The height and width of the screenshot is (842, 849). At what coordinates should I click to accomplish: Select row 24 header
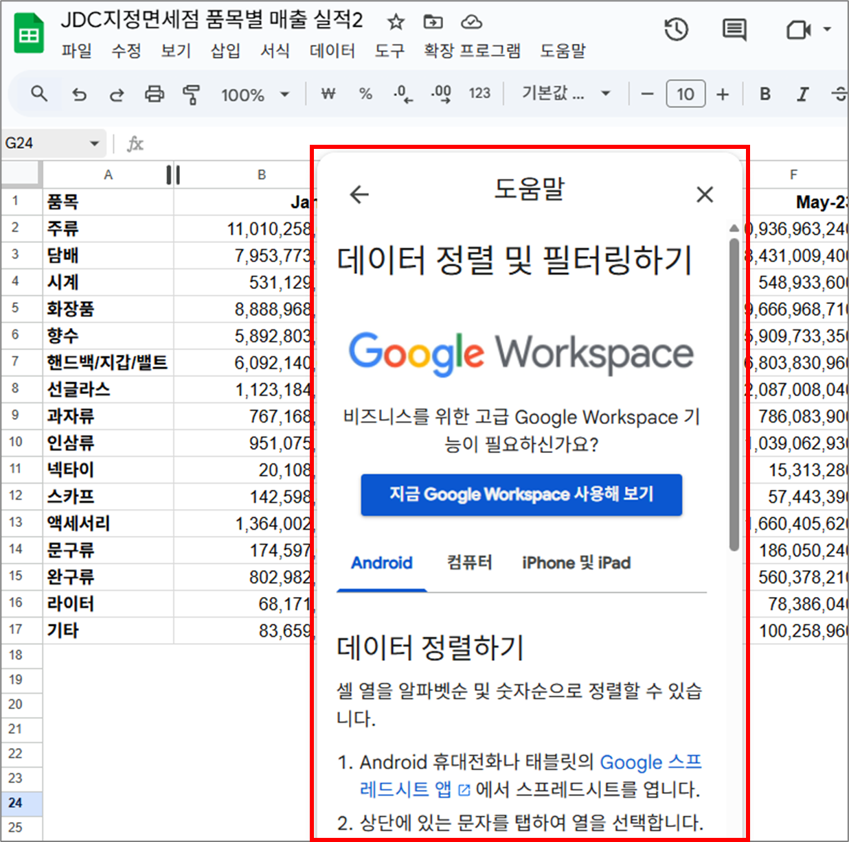click(x=21, y=803)
